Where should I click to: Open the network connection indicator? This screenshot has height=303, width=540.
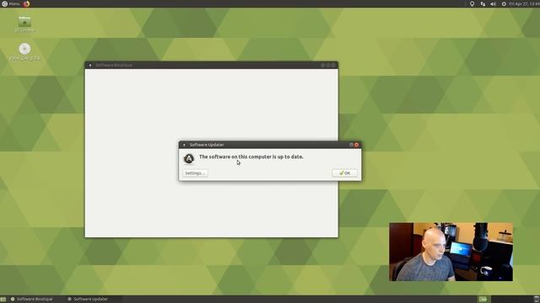pyautogui.click(x=483, y=3)
